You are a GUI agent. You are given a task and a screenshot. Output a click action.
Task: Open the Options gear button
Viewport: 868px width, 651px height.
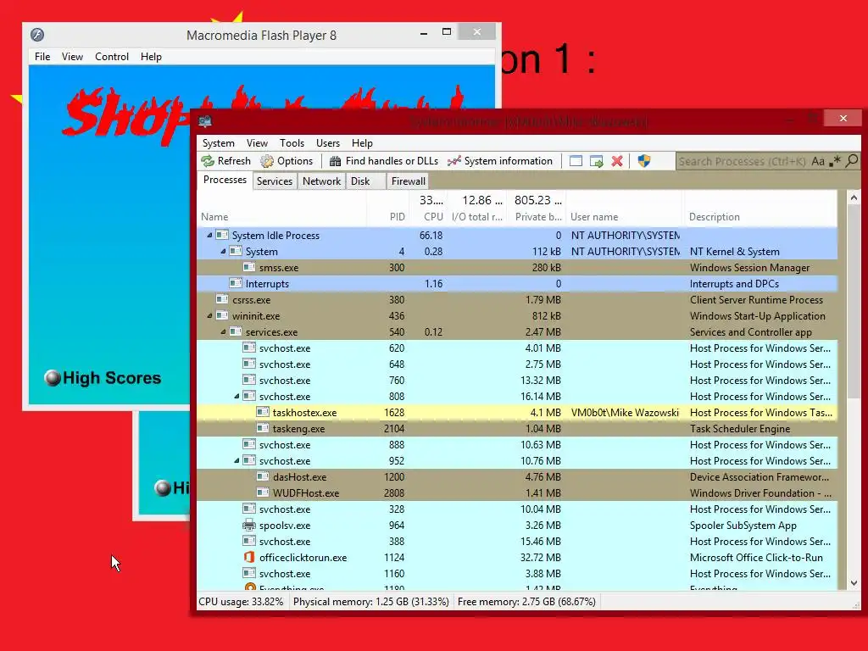[x=287, y=161]
